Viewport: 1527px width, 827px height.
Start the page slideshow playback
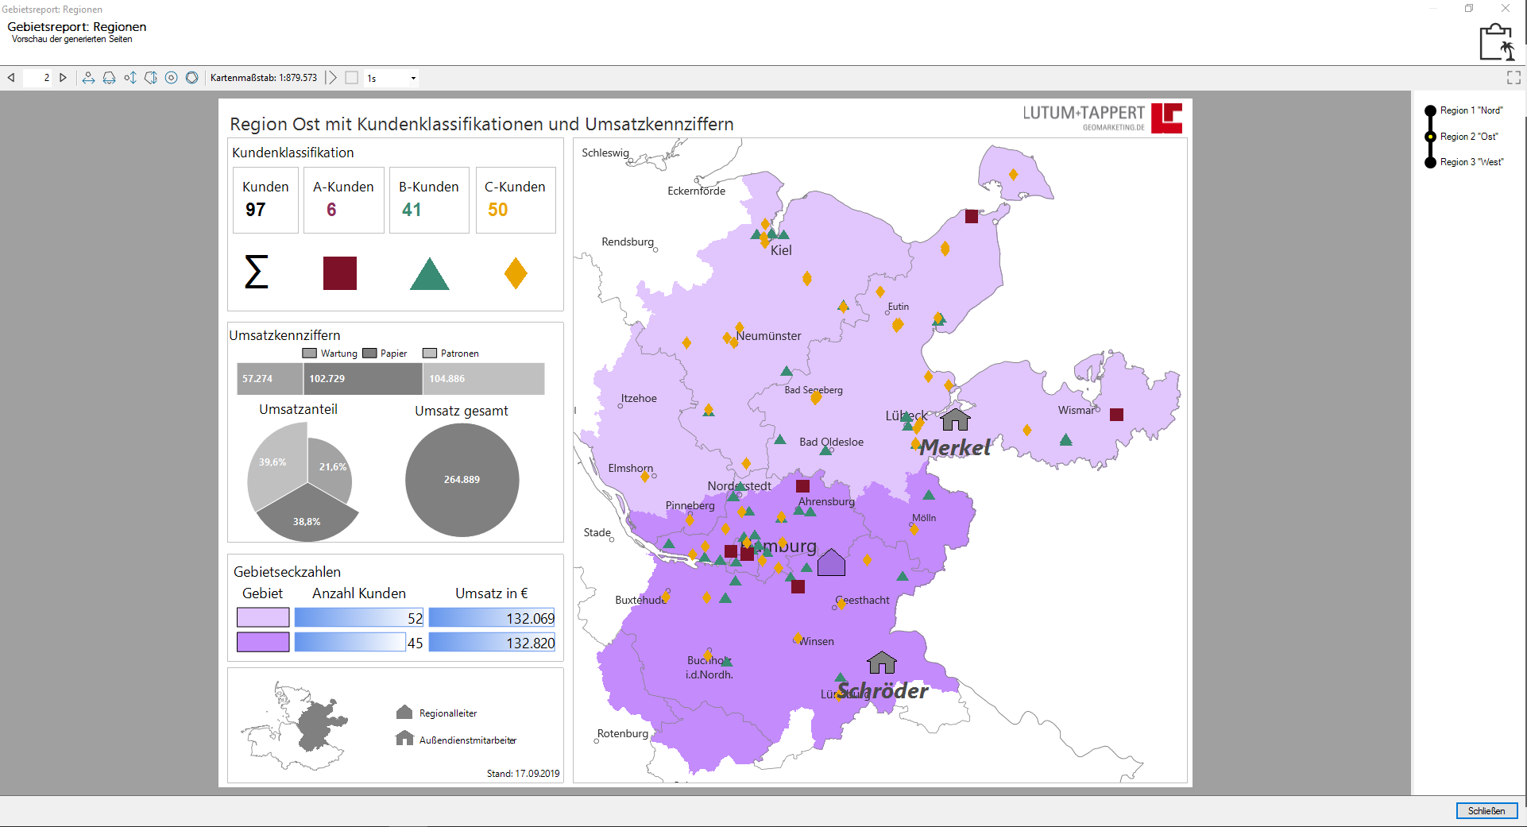tap(331, 78)
